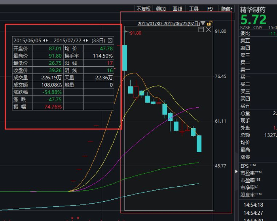Screen dimensions: 277x221
Task: Open the date range dropdown triangle
Action: coord(203,23)
